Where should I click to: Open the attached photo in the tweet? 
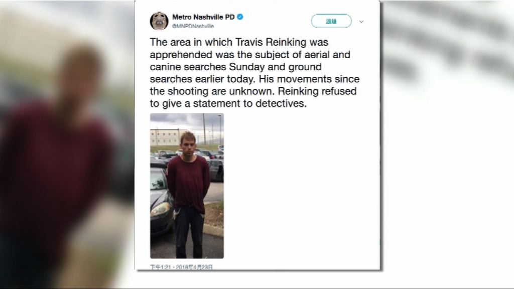point(187,186)
